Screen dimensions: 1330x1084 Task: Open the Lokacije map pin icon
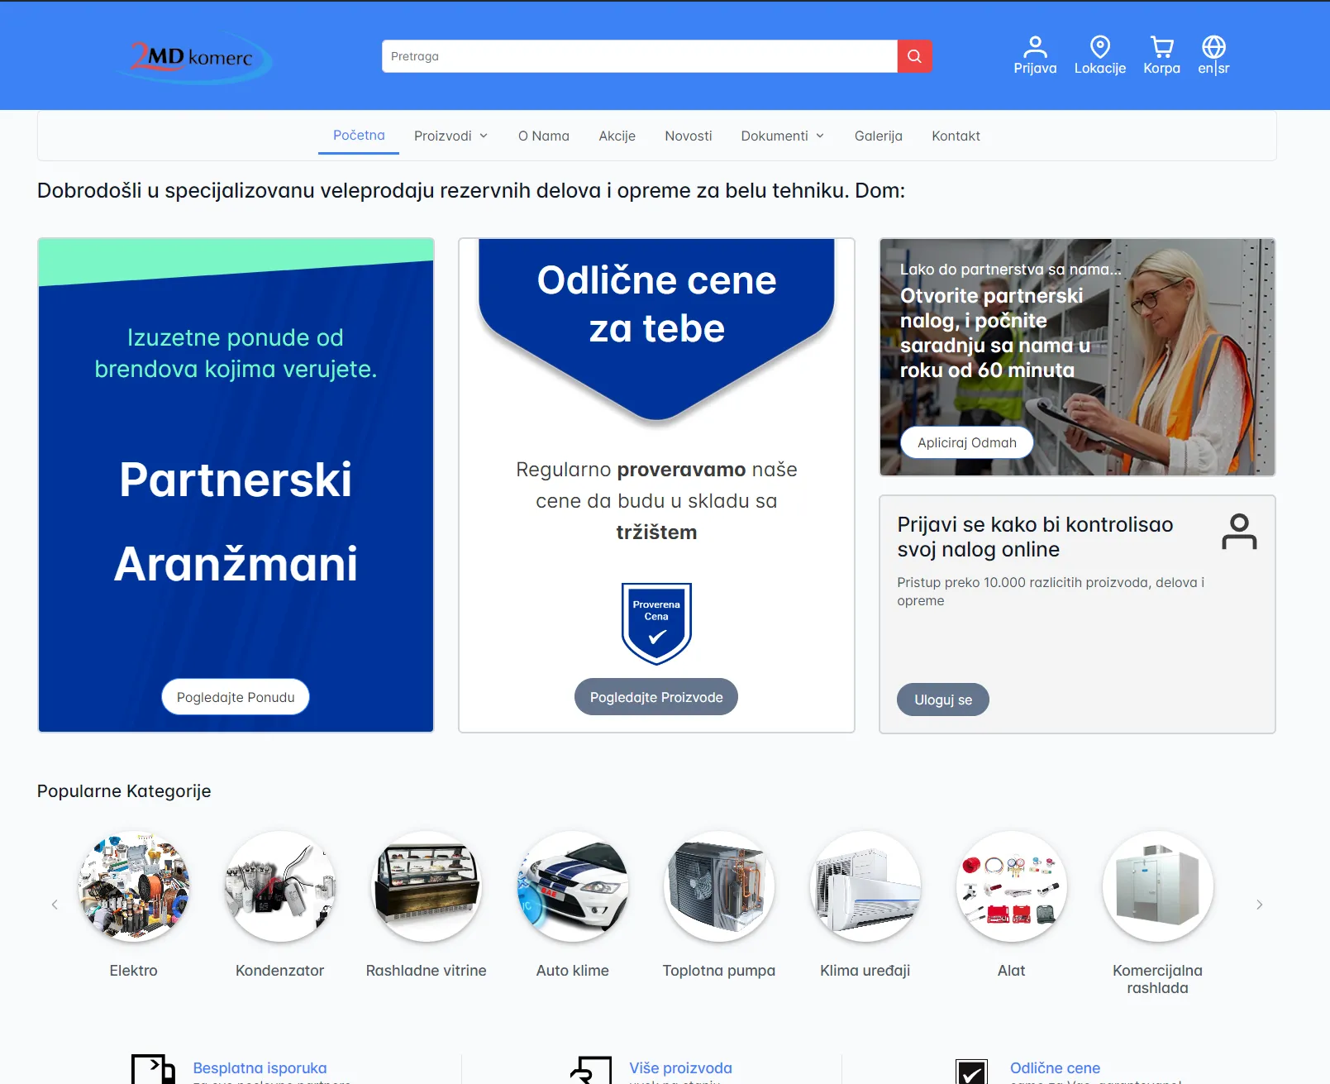click(1099, 47)
